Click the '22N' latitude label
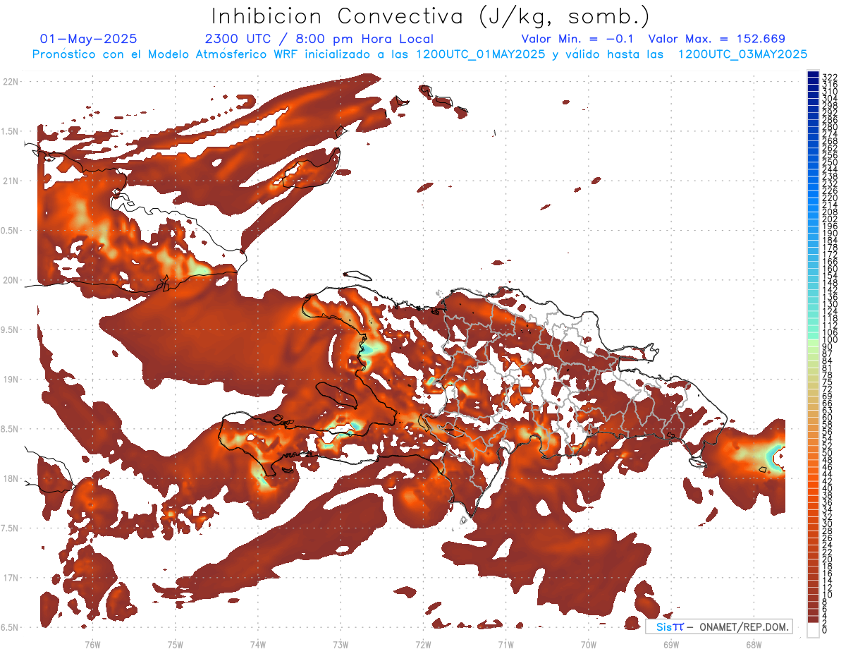The width and height of the screenshot is (846, 654). coord(11,82)
